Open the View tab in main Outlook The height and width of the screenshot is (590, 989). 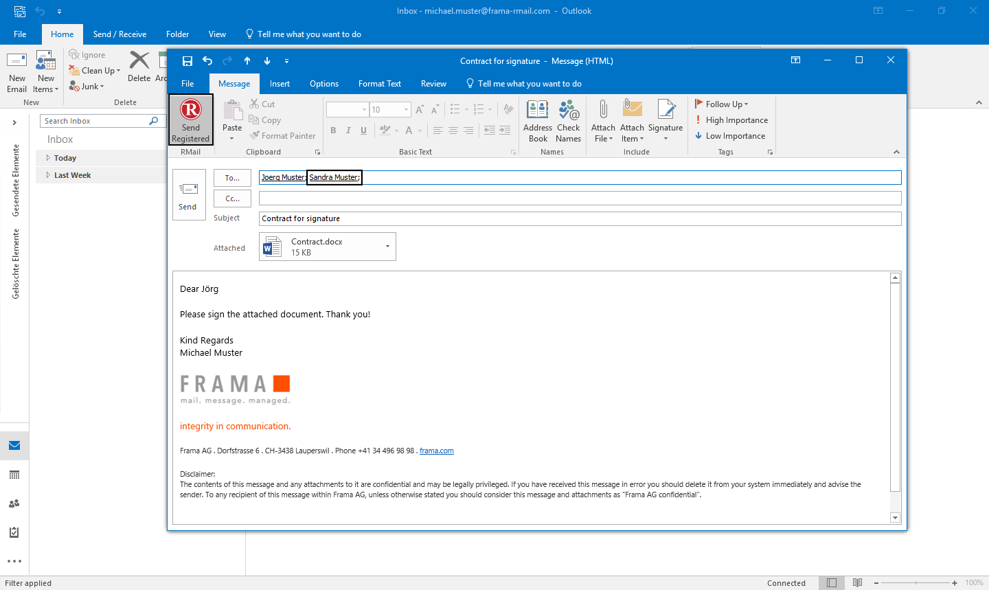click(x=217, y=34)
